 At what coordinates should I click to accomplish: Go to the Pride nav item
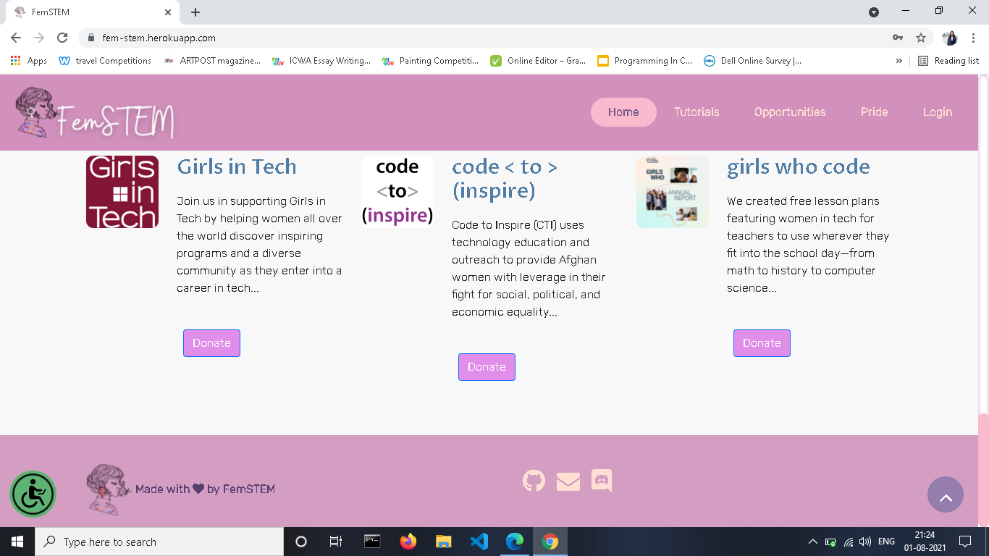[874, 112]
